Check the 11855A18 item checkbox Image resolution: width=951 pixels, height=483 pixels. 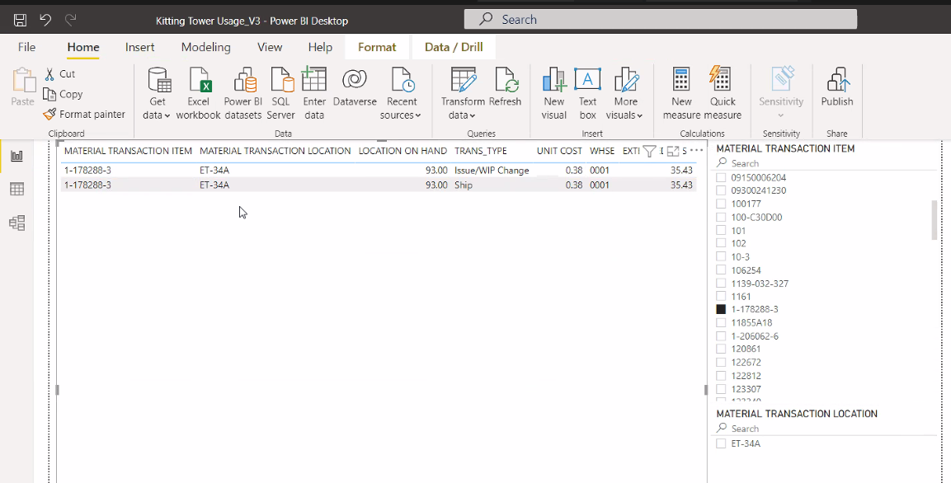pos(721,323)
